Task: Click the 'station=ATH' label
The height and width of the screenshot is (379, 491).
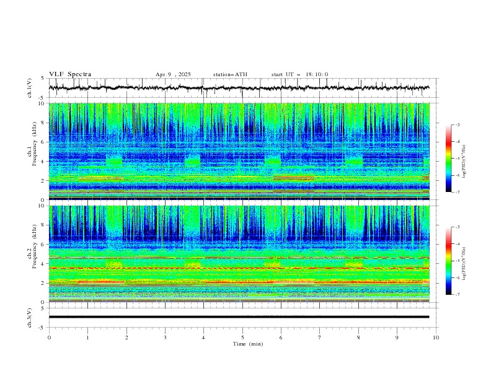Action: coord(230,74)
